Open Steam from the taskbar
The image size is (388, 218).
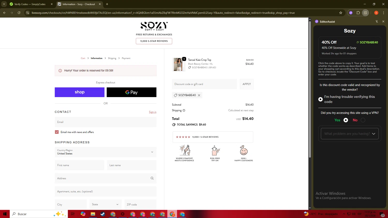click(103, 214)
